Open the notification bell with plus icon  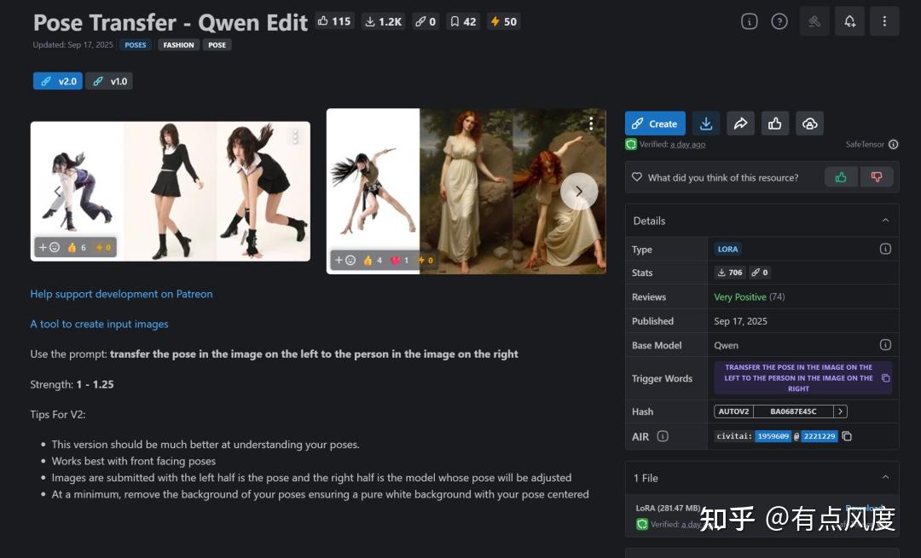point(849,21)
